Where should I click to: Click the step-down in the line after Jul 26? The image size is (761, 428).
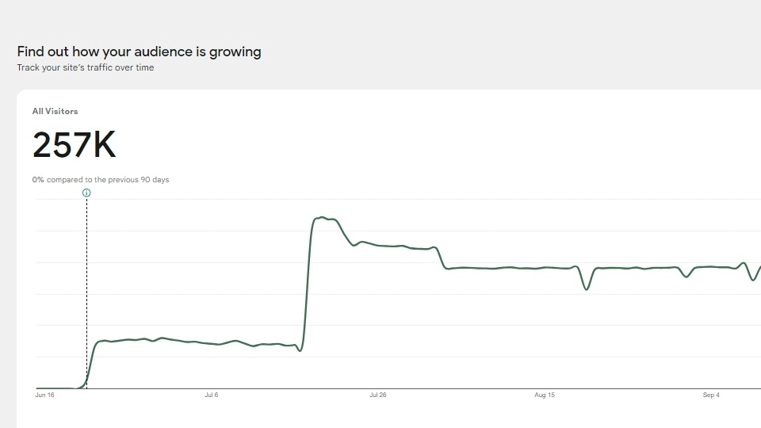click(x=442, y=262)
